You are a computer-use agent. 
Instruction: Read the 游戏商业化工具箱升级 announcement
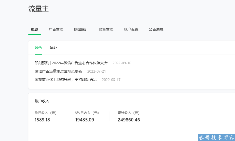pyautogui.click(x=66, y=80)
